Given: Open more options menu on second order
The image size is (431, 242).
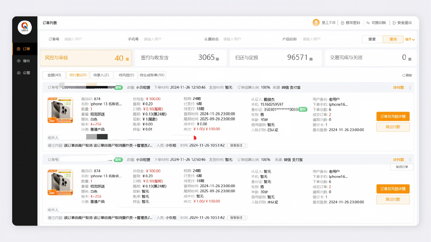Looking at the screenshot, I should click(x=410, y=160).
